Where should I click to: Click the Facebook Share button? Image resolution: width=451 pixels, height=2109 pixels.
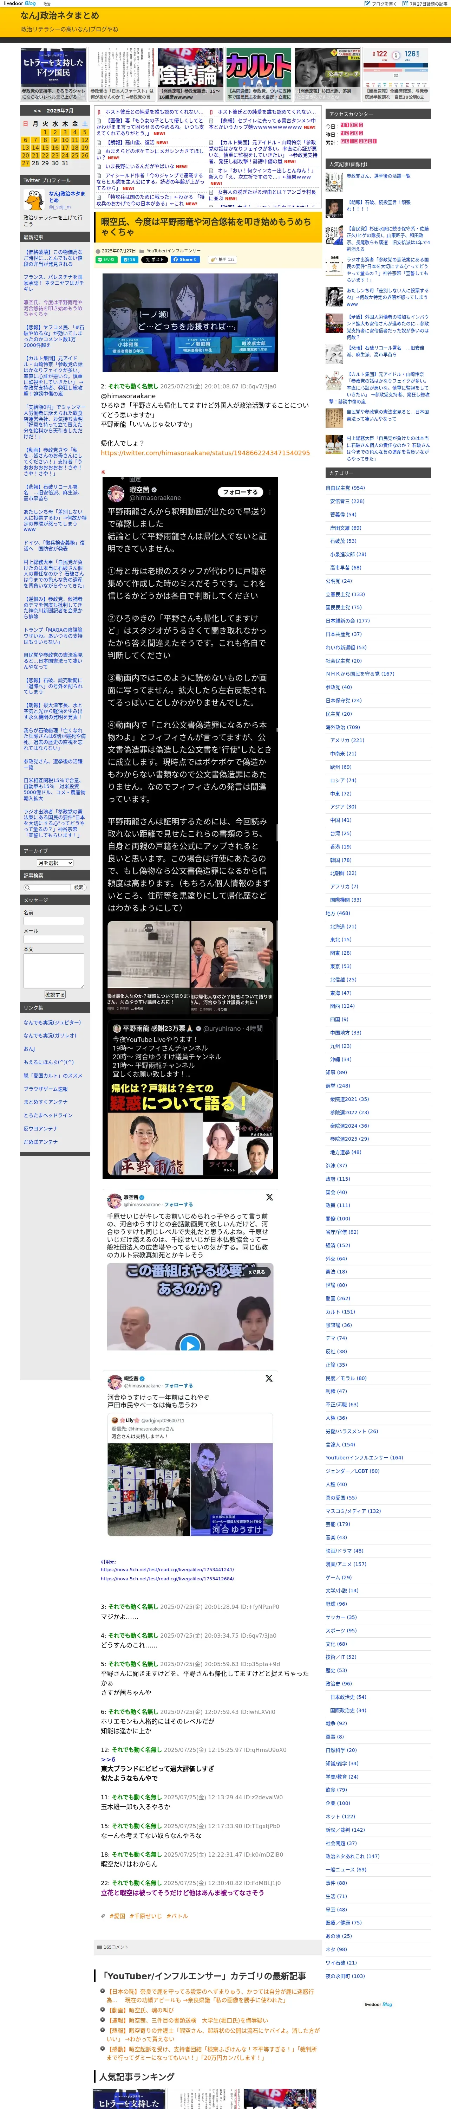pos(185,259)
